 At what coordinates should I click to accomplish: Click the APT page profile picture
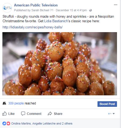(7, 8)
